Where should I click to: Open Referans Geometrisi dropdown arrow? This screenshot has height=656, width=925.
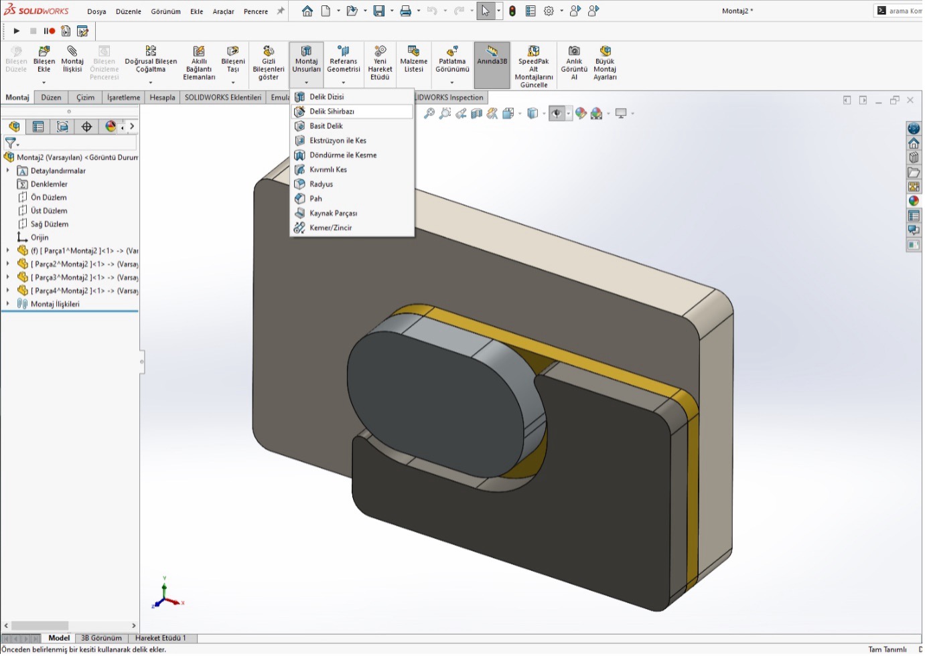point(344,83)
